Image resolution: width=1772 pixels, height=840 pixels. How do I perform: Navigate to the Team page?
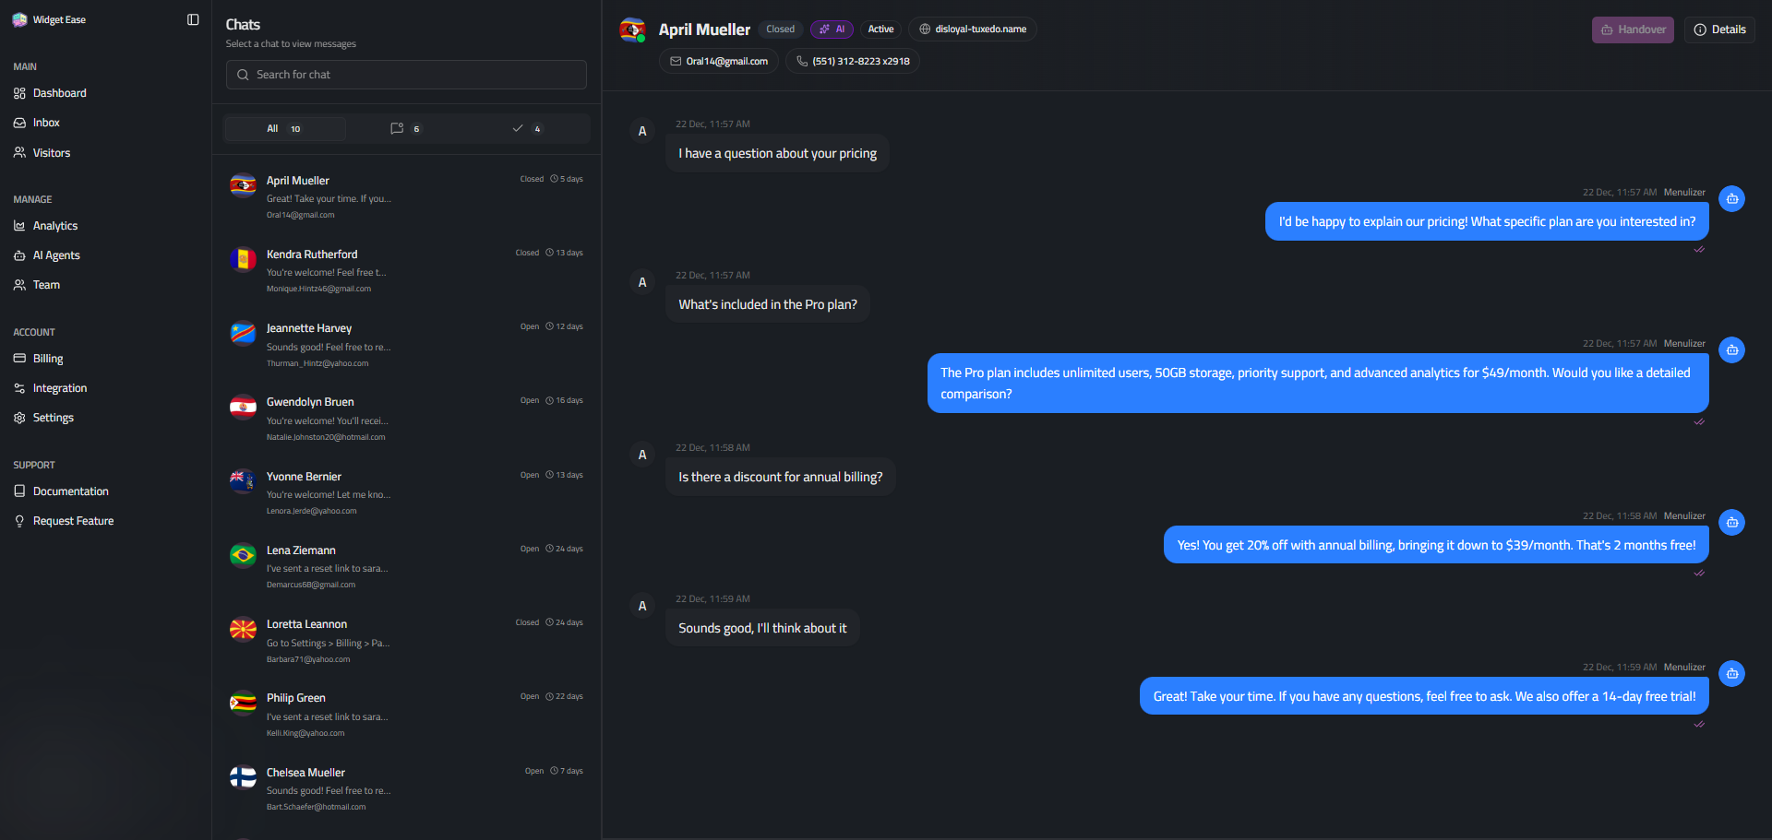[x=46, y=285]
